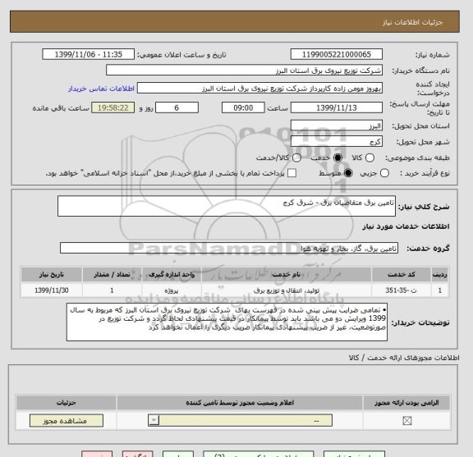
Task: Click the جزئیات column header in license table
Action: [x=66, y=403]
